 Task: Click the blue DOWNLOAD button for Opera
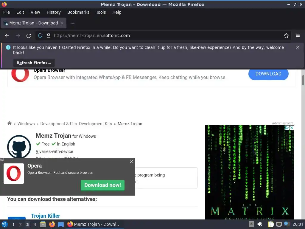[x=268, y=74]
